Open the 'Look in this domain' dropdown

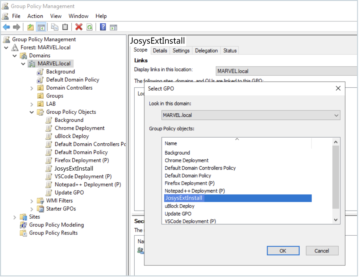336,115
